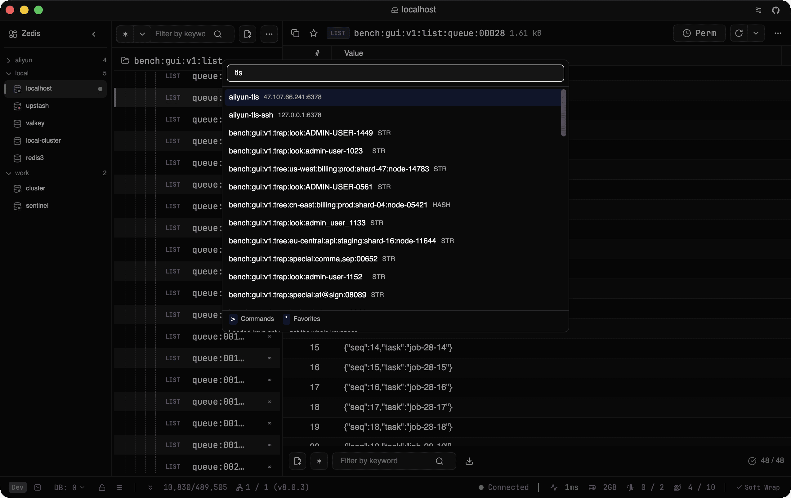Click the 48 / 48 loaded count
The width and height of the screenshot is (791, 498).
[x=766, y=461]
